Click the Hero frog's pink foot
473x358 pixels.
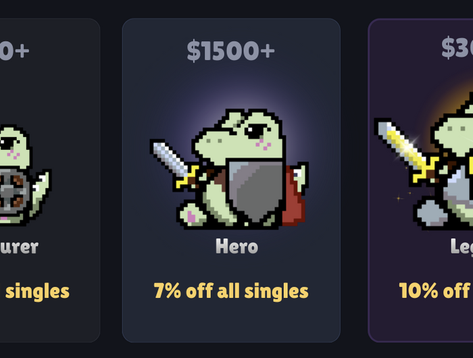coord(193,216)
